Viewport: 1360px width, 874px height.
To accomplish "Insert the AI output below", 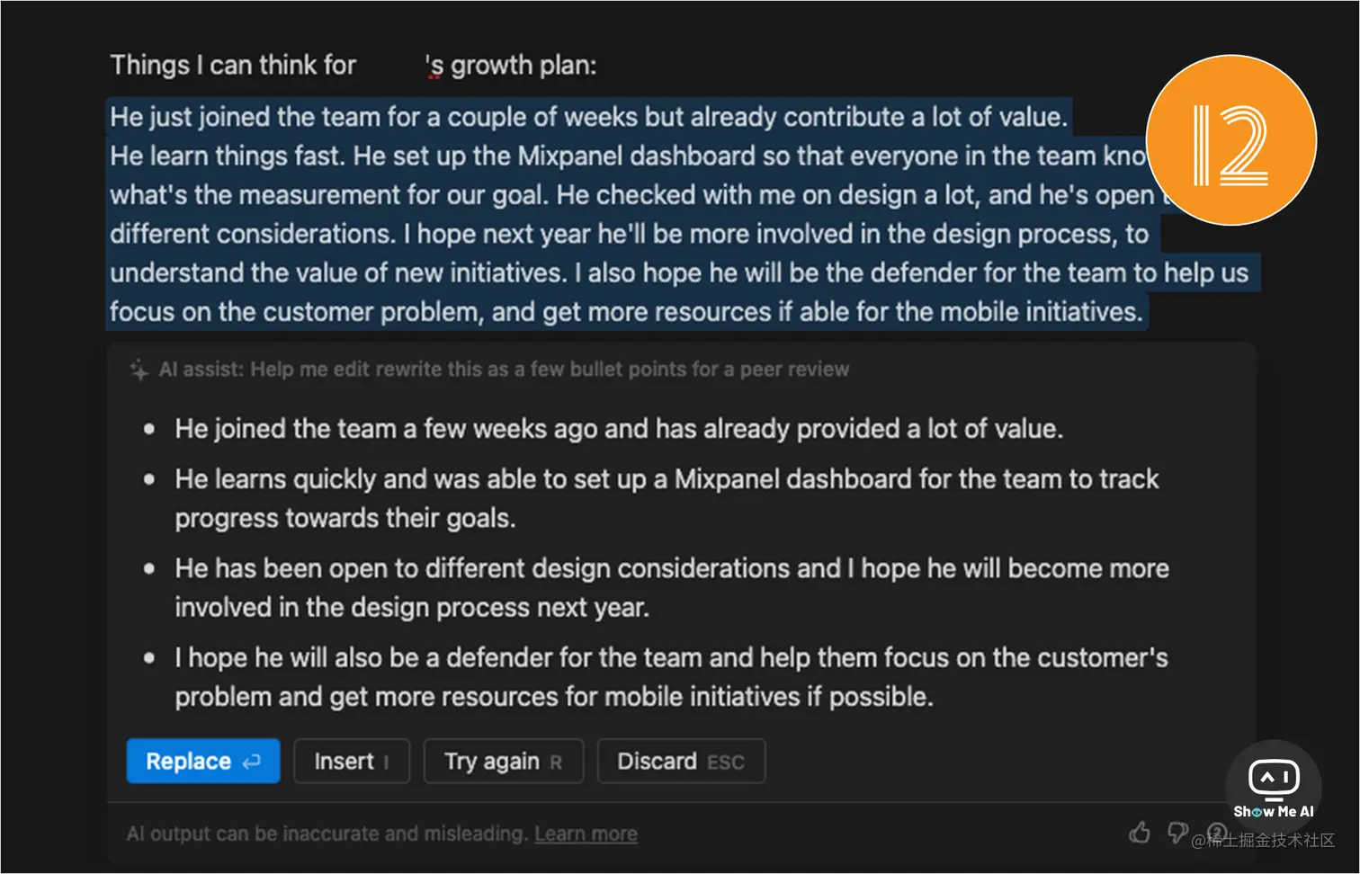I will pos(352,762).
